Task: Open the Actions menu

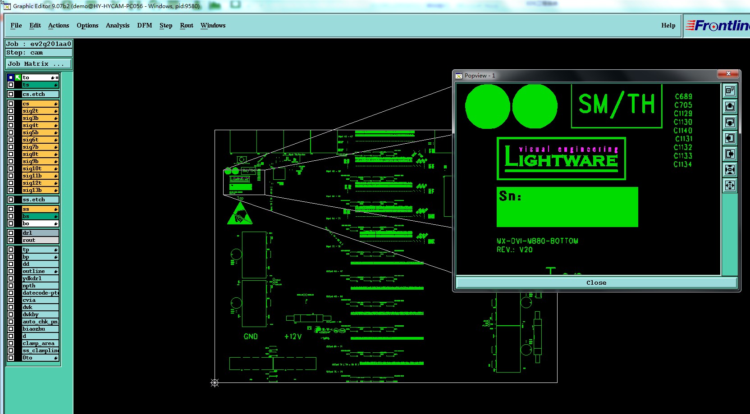Action: [59, 25]
